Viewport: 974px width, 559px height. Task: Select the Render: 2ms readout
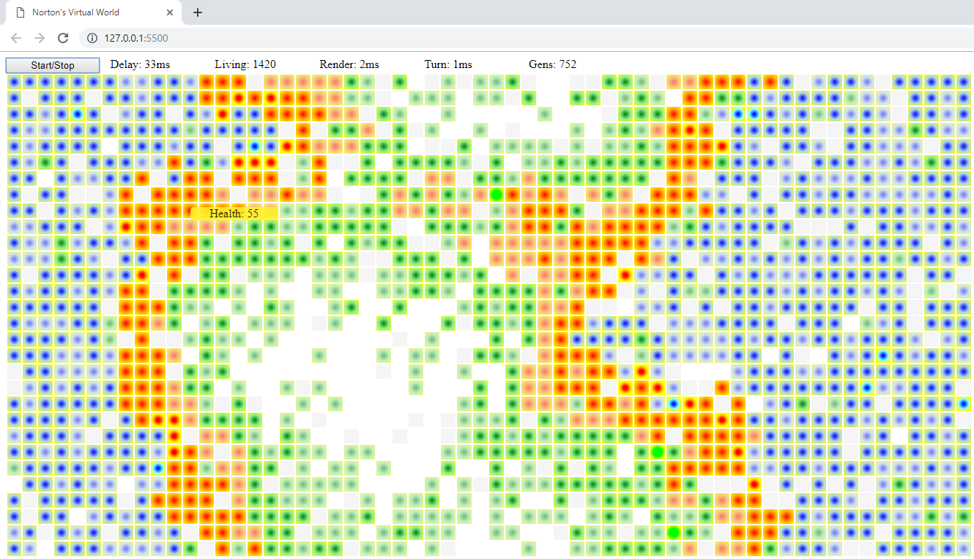[x=349, y=64]
